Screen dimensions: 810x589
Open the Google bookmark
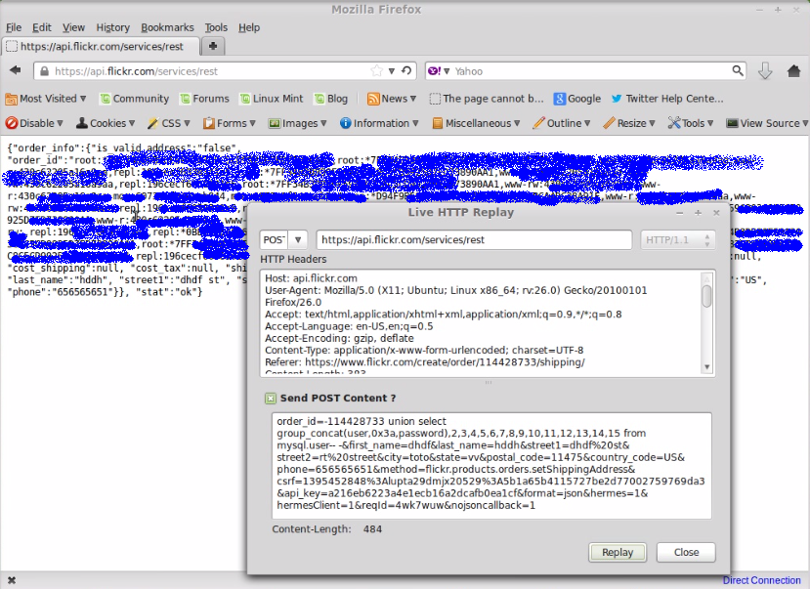pos(577,99)
